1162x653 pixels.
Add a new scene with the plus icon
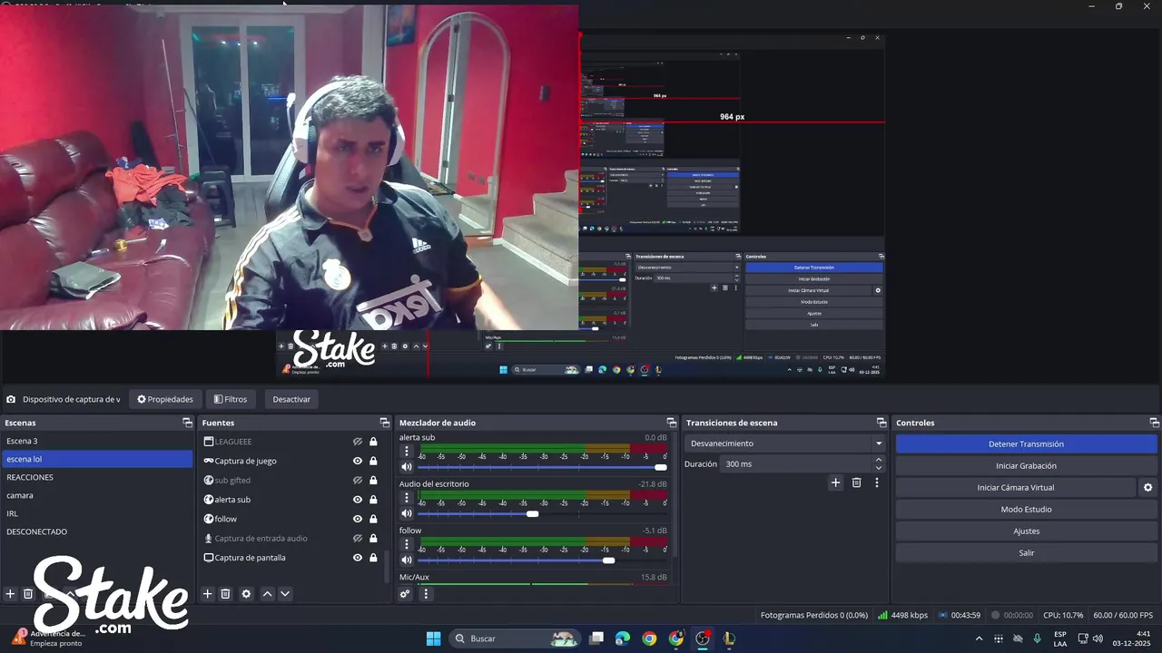point(10,594)
